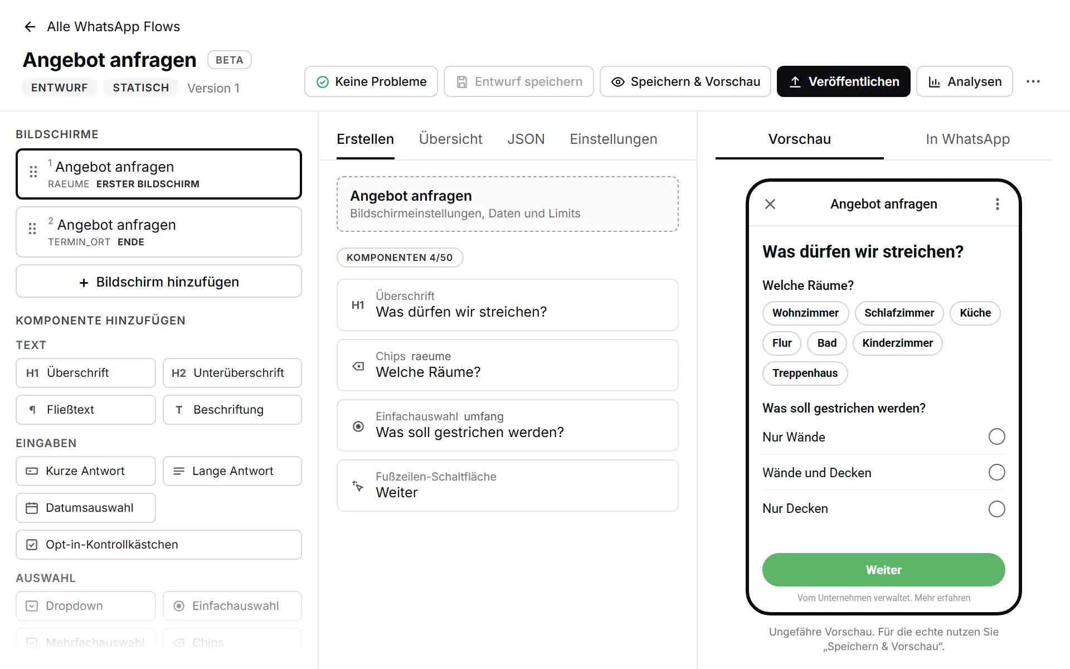1070x669 pixels.
Task: Open the Einstellungen tab
Action: pos(613,139)
